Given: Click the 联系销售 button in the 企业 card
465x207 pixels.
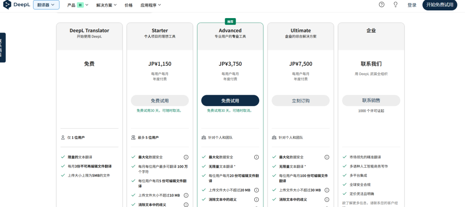Looking at the screenshot, I should (x=371, y=101).
